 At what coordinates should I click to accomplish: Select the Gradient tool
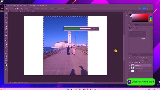click(x=6, y=40)
